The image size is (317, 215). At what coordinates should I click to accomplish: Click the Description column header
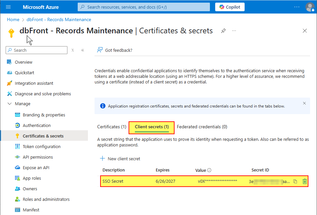click(x=114, y=170)
